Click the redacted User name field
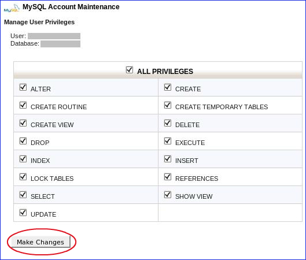 point(54,36)
